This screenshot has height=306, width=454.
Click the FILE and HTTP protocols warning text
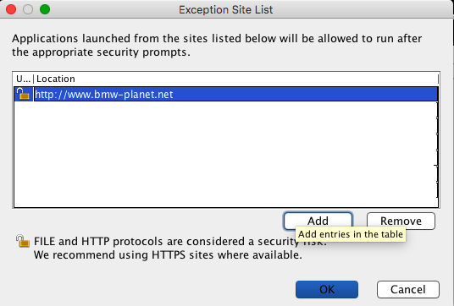pos(180,241)
